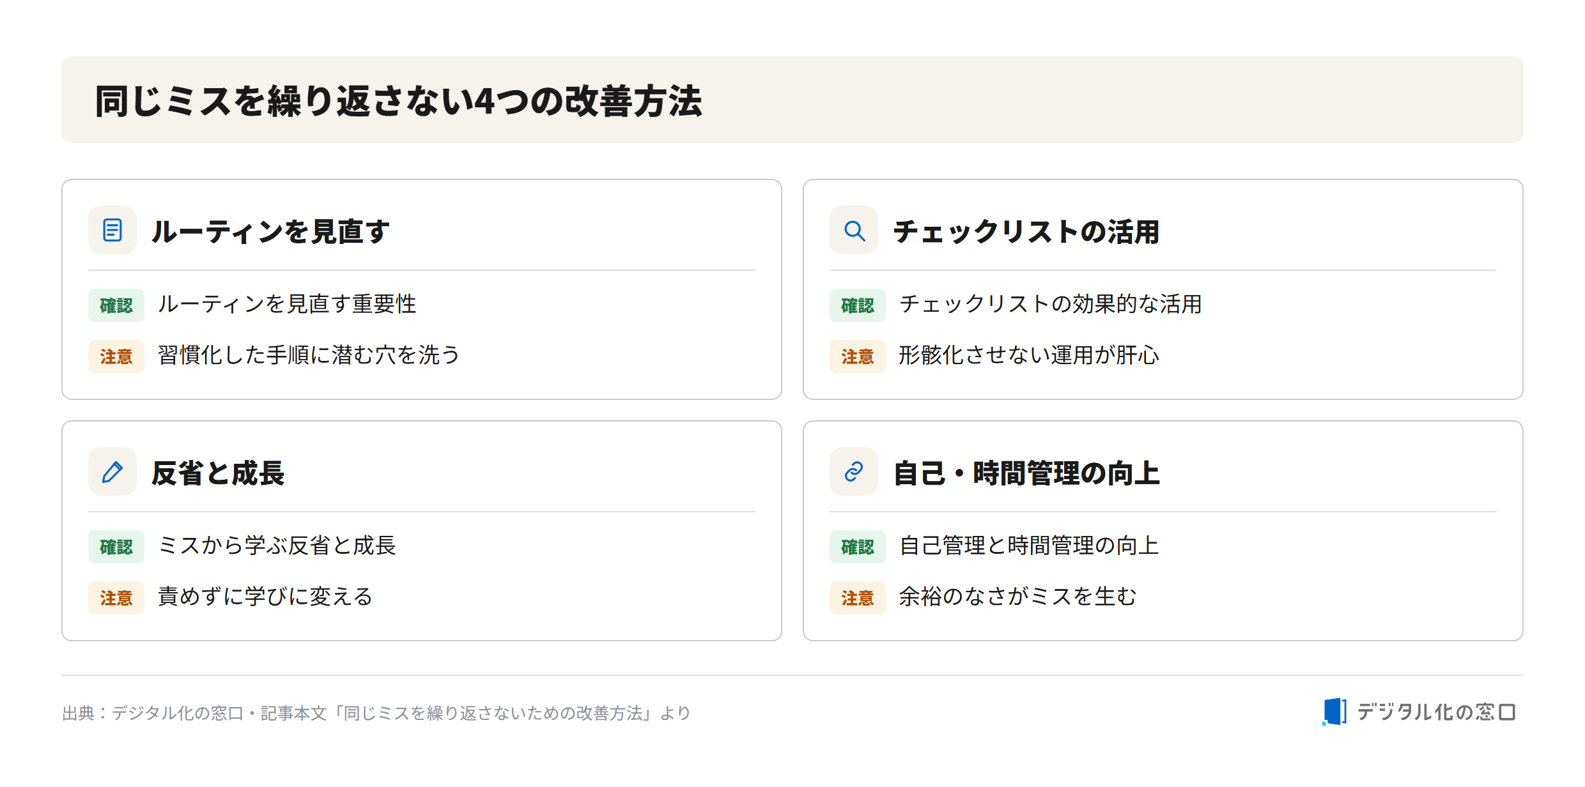Click the 自己・時間管理の向上 heading
Screen dimensions: 1585x787
(1026, 473)
